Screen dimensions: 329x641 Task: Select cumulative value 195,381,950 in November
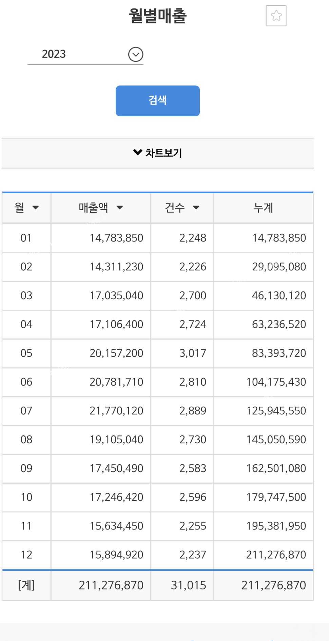point(276,526)
